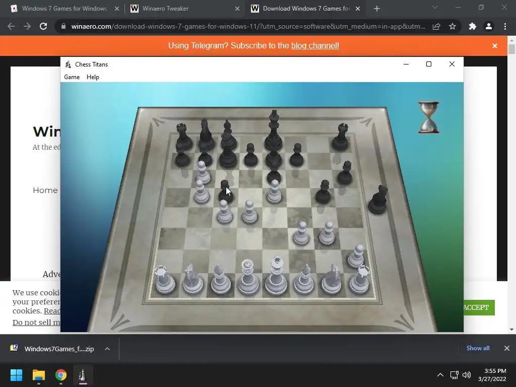Minimize the Chess Titans window
Viewport: 516px width, 387px height.
pos(406,64)
